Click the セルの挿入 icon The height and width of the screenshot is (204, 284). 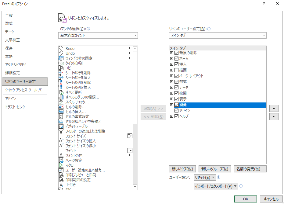(x=61, y=112)
